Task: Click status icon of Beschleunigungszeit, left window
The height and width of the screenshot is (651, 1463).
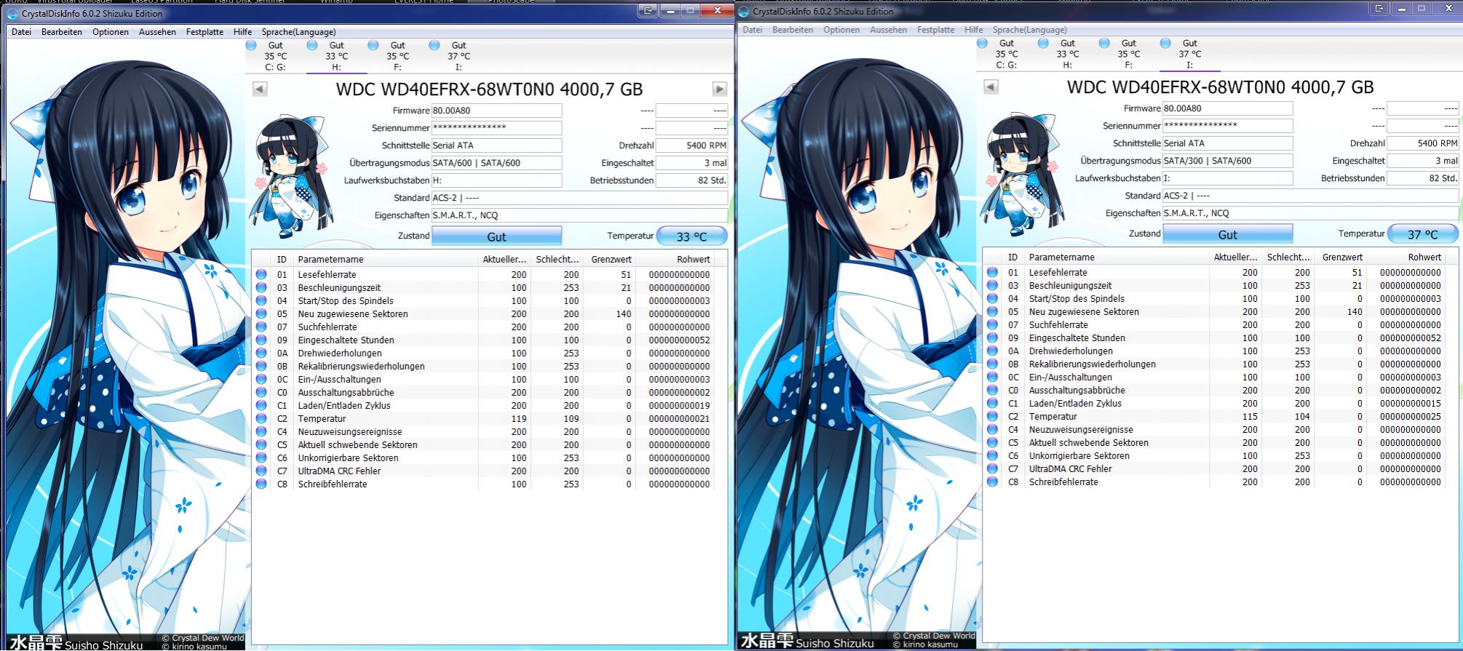Action: (x=261, y=288)
